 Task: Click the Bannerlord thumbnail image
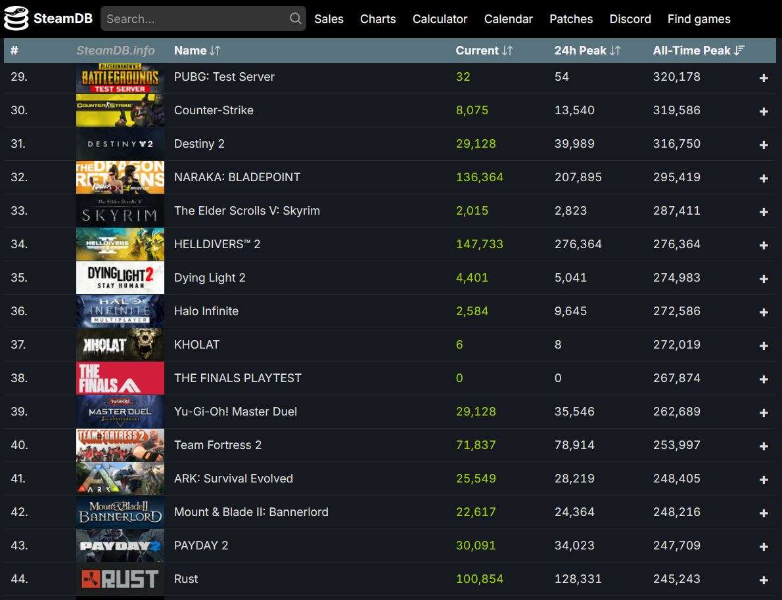point(120,512)
